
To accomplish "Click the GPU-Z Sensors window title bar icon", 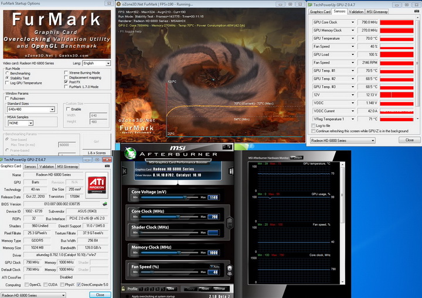I will click(x=310, y=5).
